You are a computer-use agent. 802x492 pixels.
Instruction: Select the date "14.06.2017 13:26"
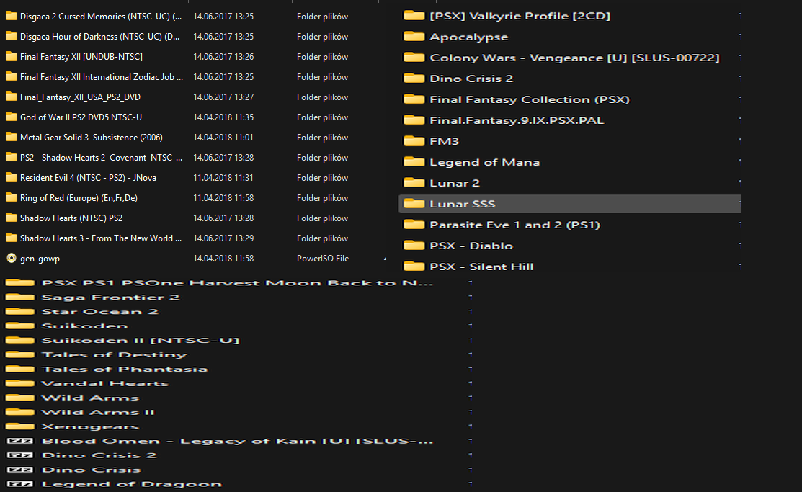(x=223, y=57)
